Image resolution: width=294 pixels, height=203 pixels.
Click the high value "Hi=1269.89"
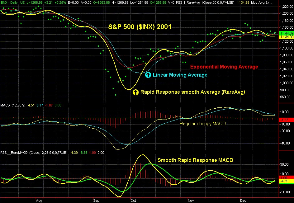point(121,2)
